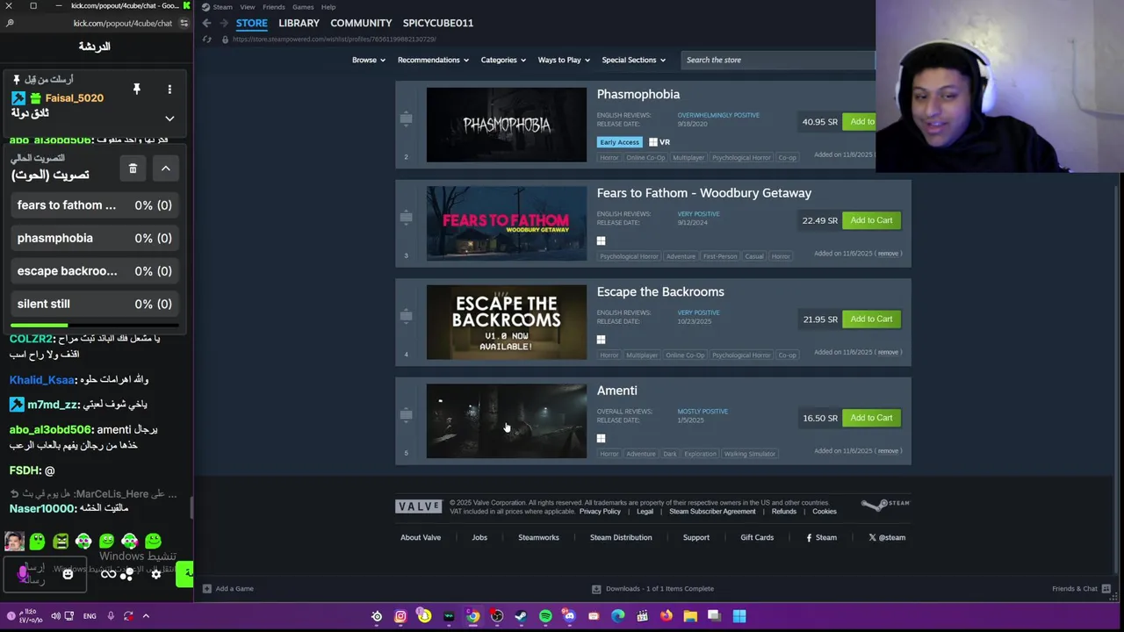
Task: Click the Search the store field
Action: click(777, 60)
